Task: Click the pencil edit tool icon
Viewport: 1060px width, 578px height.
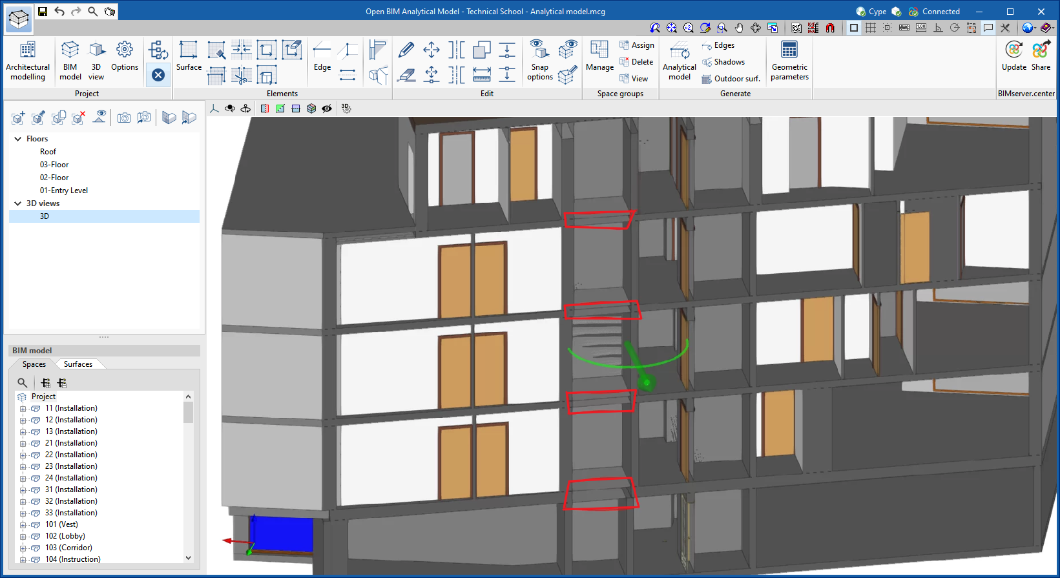Action: tap(406, 49)
